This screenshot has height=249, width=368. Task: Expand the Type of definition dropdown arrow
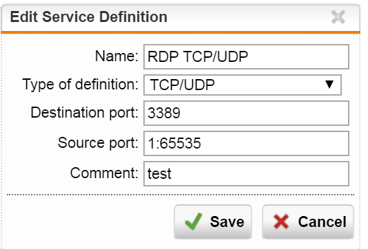point(329,85)
